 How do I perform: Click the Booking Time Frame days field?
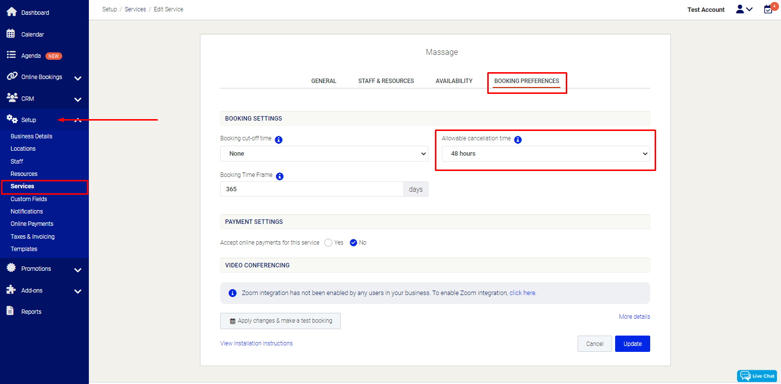point(312,189)
